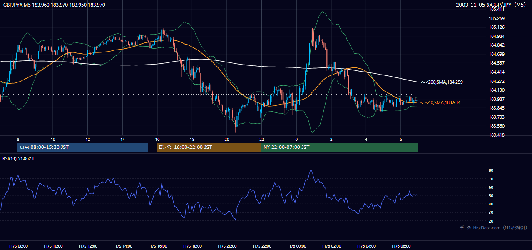
Task: Click the 184.842 price axis label
Action: [x=497, y=45]
